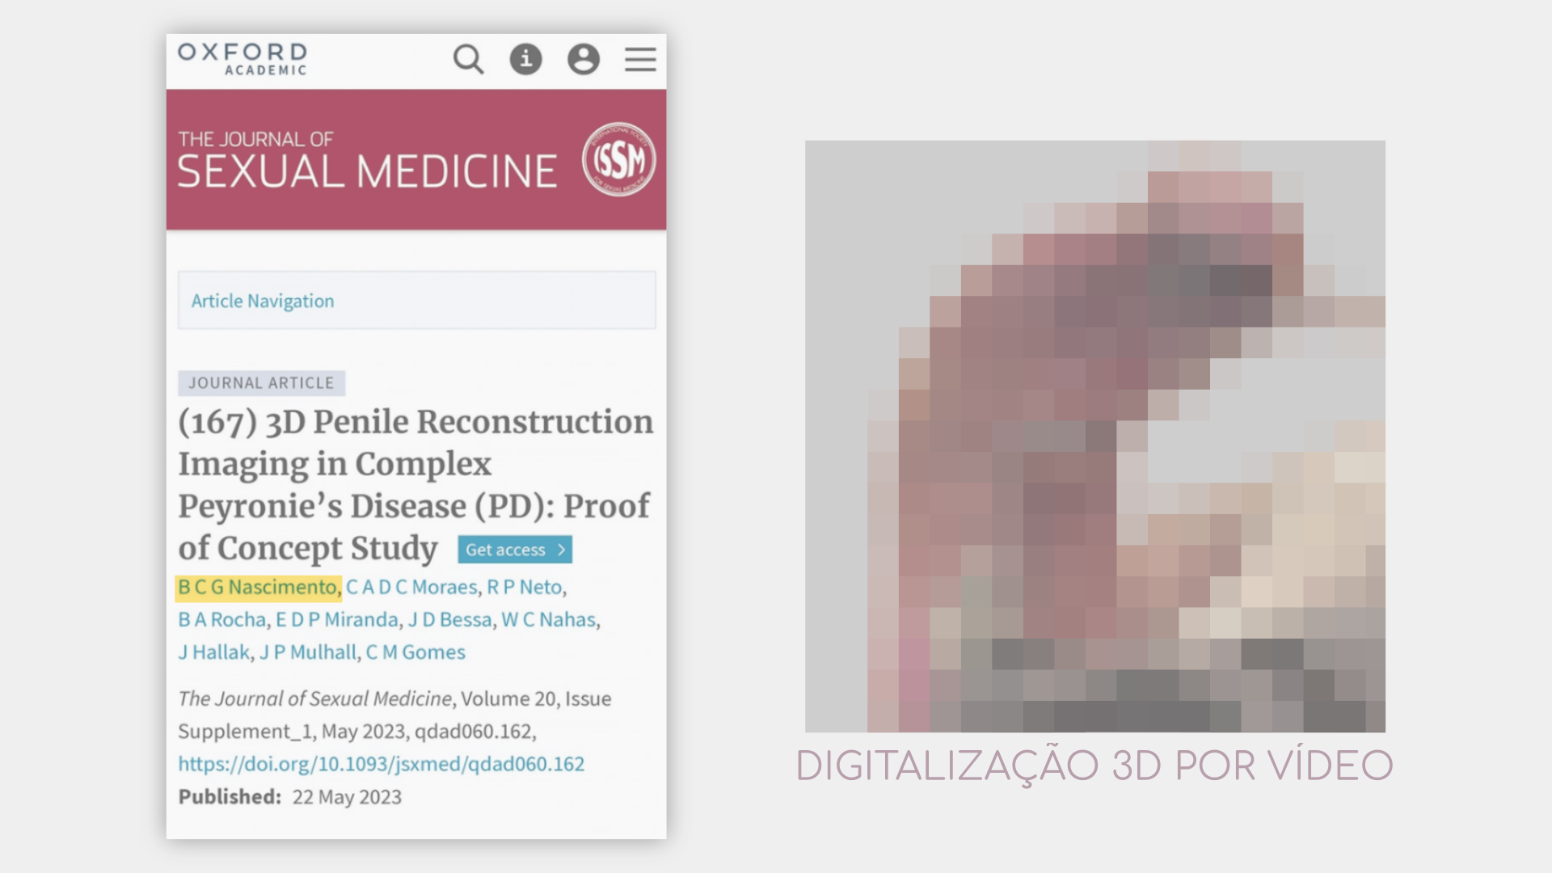Click author W C Nahas link
This screenshot has height=873, width=1552.
(x=549, y=620)
